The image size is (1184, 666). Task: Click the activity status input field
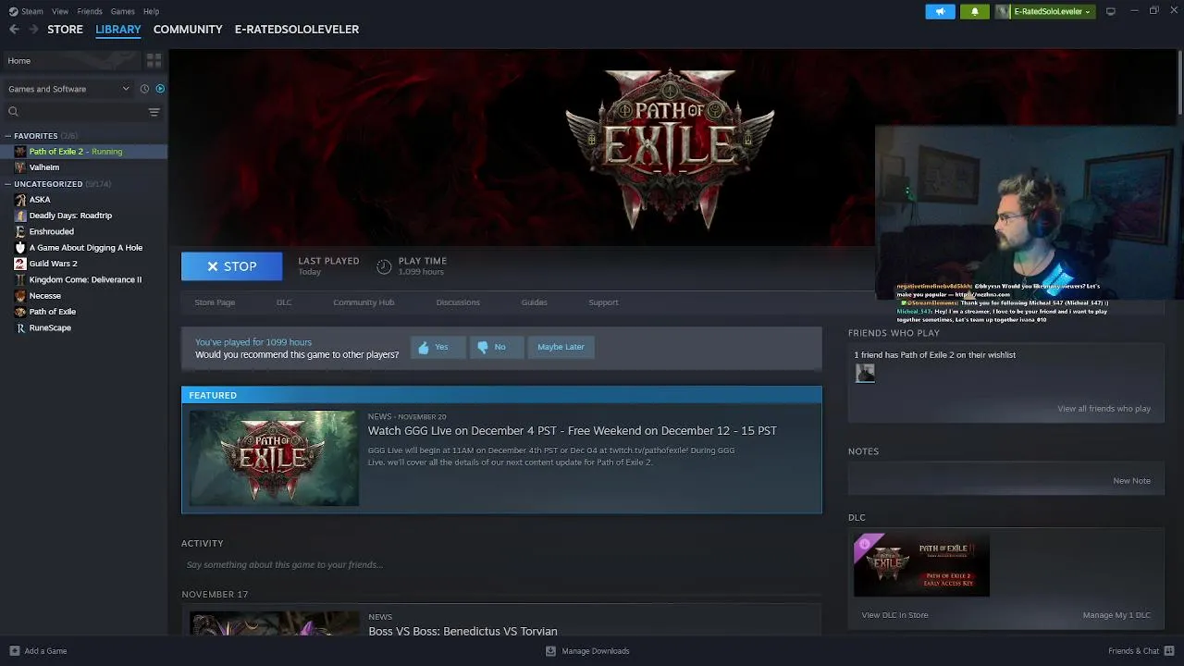pos(501,565)
